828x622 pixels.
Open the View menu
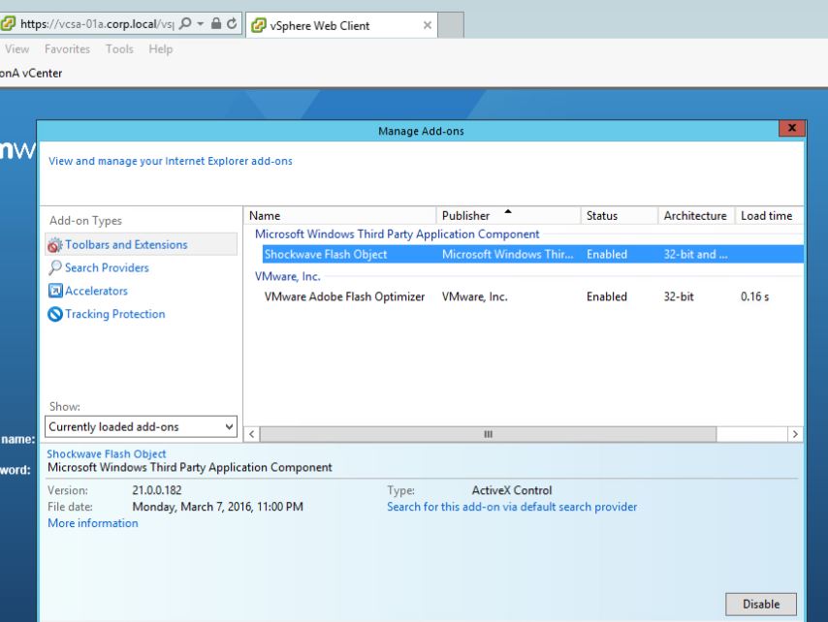coord(16,49)
